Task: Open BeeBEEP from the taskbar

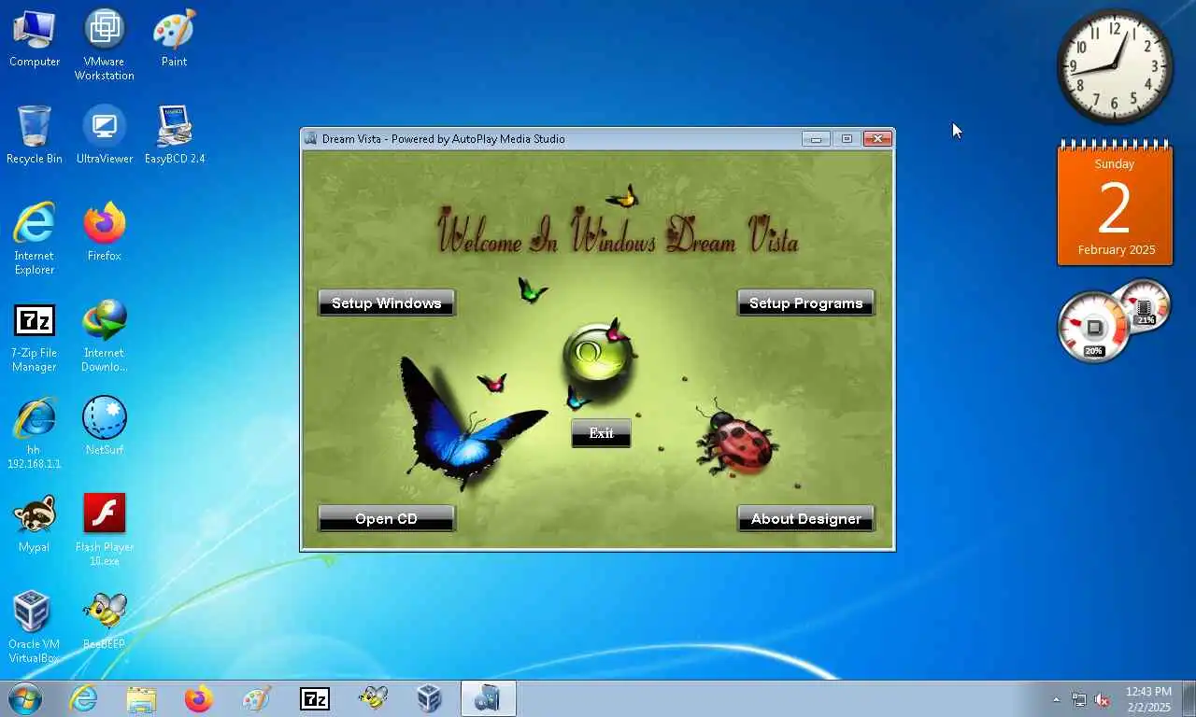Action: click(373, 698)
